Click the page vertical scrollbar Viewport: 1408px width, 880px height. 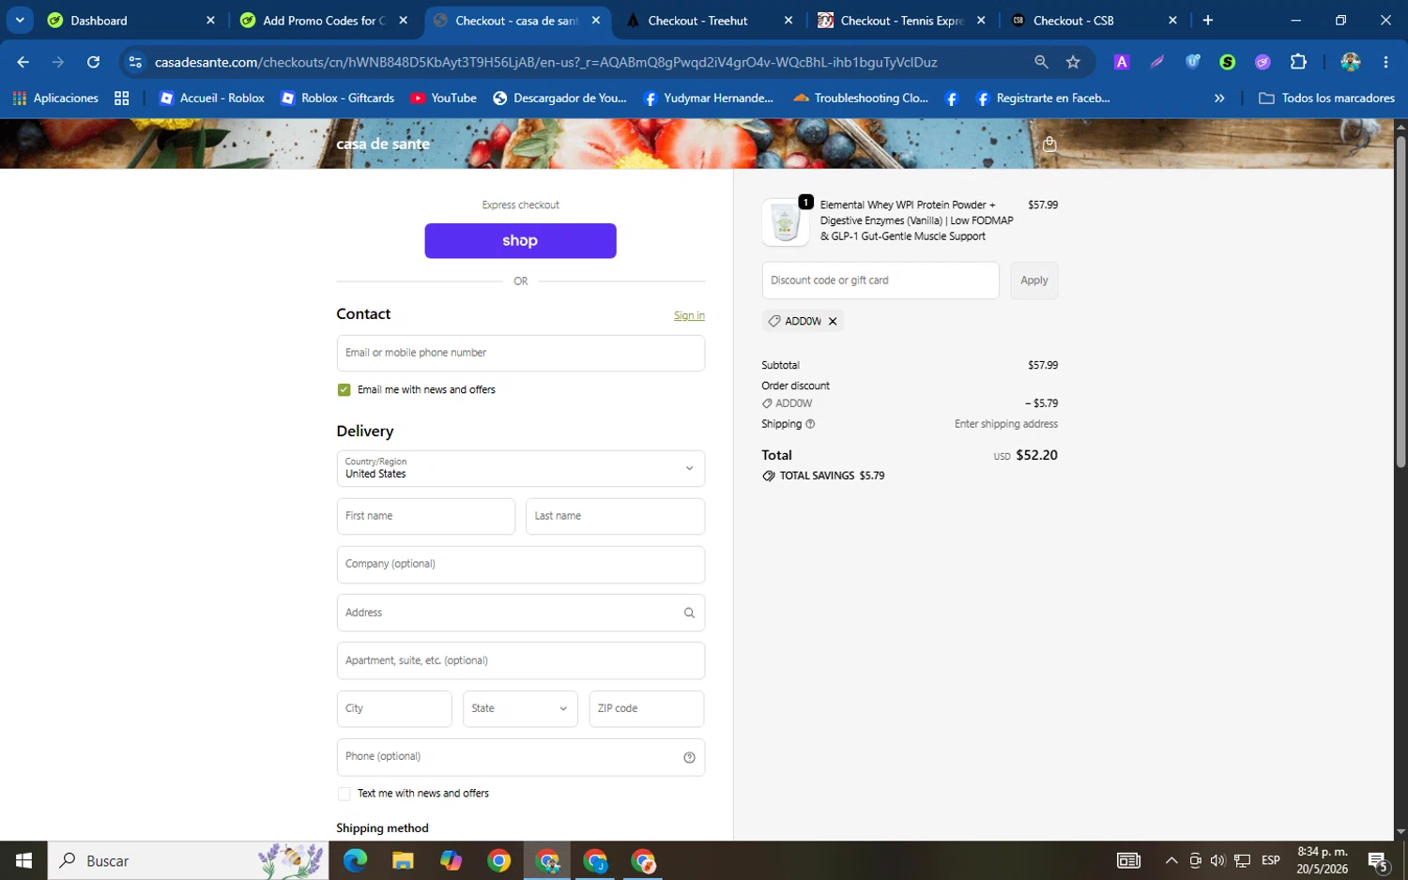tap(1400, 300)
